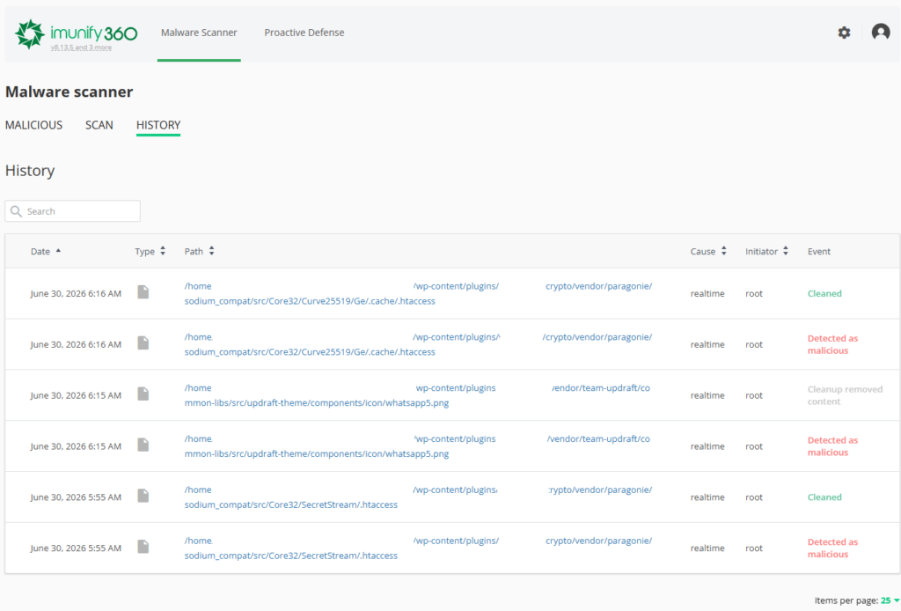Sort table by Cause column
The height and width of the screenshot is (611, 901).
(708, 251)
